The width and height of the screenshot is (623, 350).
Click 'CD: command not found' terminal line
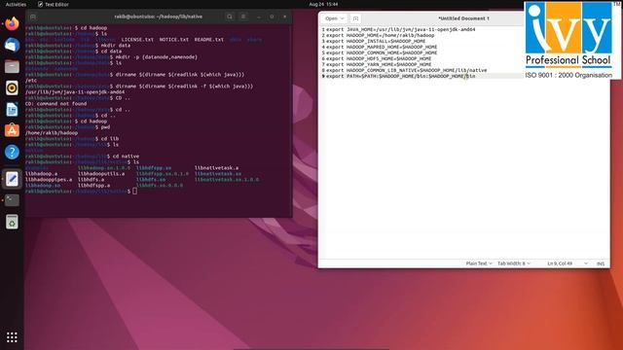[x=55, y=104]
